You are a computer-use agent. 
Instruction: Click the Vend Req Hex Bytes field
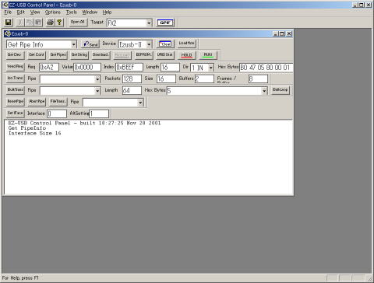tap(266, 68)
